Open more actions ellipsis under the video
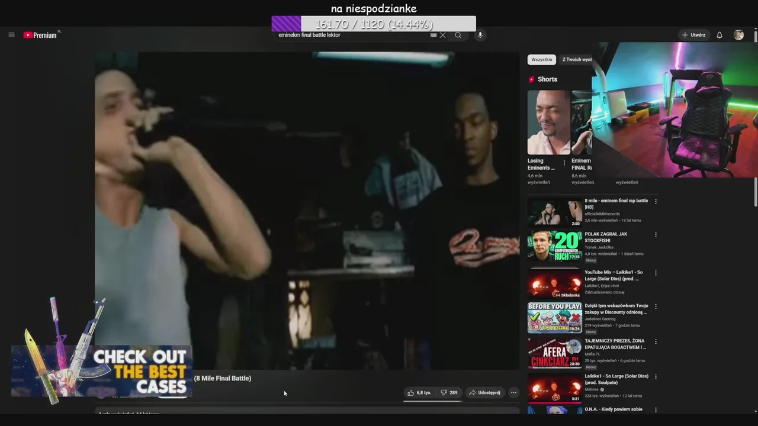 pos(513,392)
